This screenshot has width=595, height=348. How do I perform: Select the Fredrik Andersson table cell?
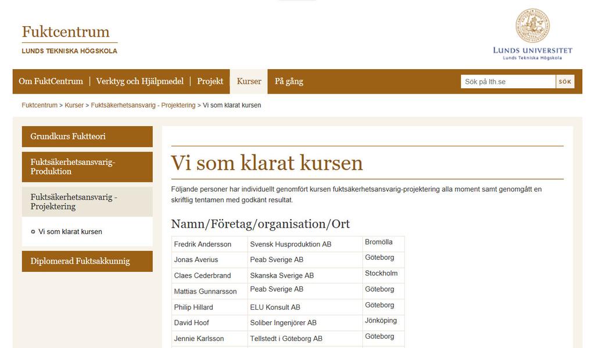point(209,244)
